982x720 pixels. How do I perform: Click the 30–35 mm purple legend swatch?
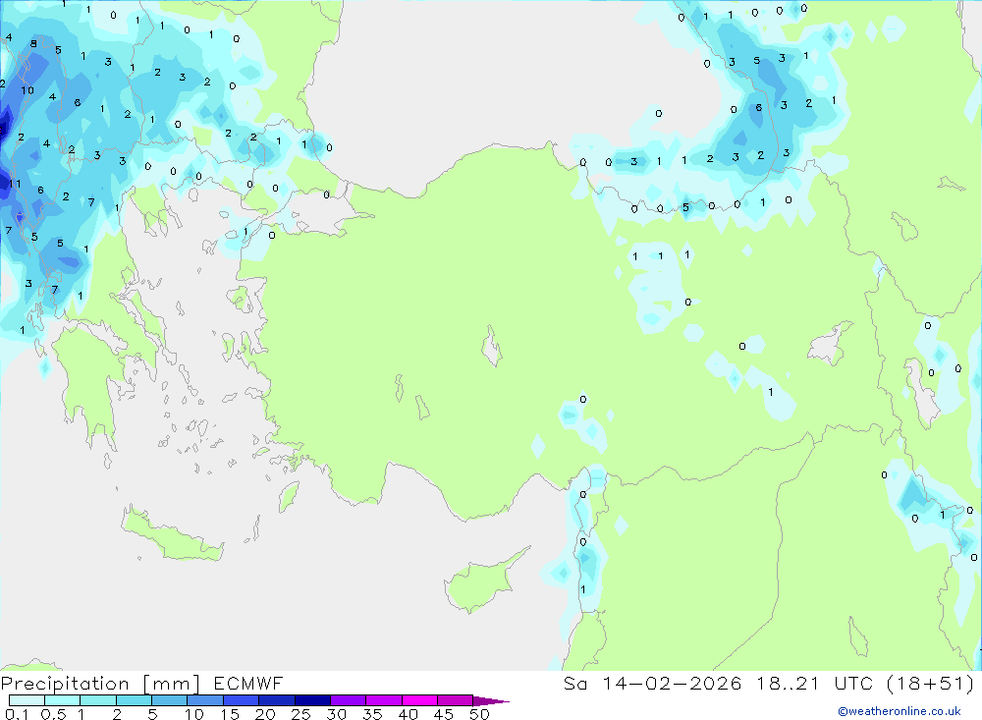pos(348,700)
